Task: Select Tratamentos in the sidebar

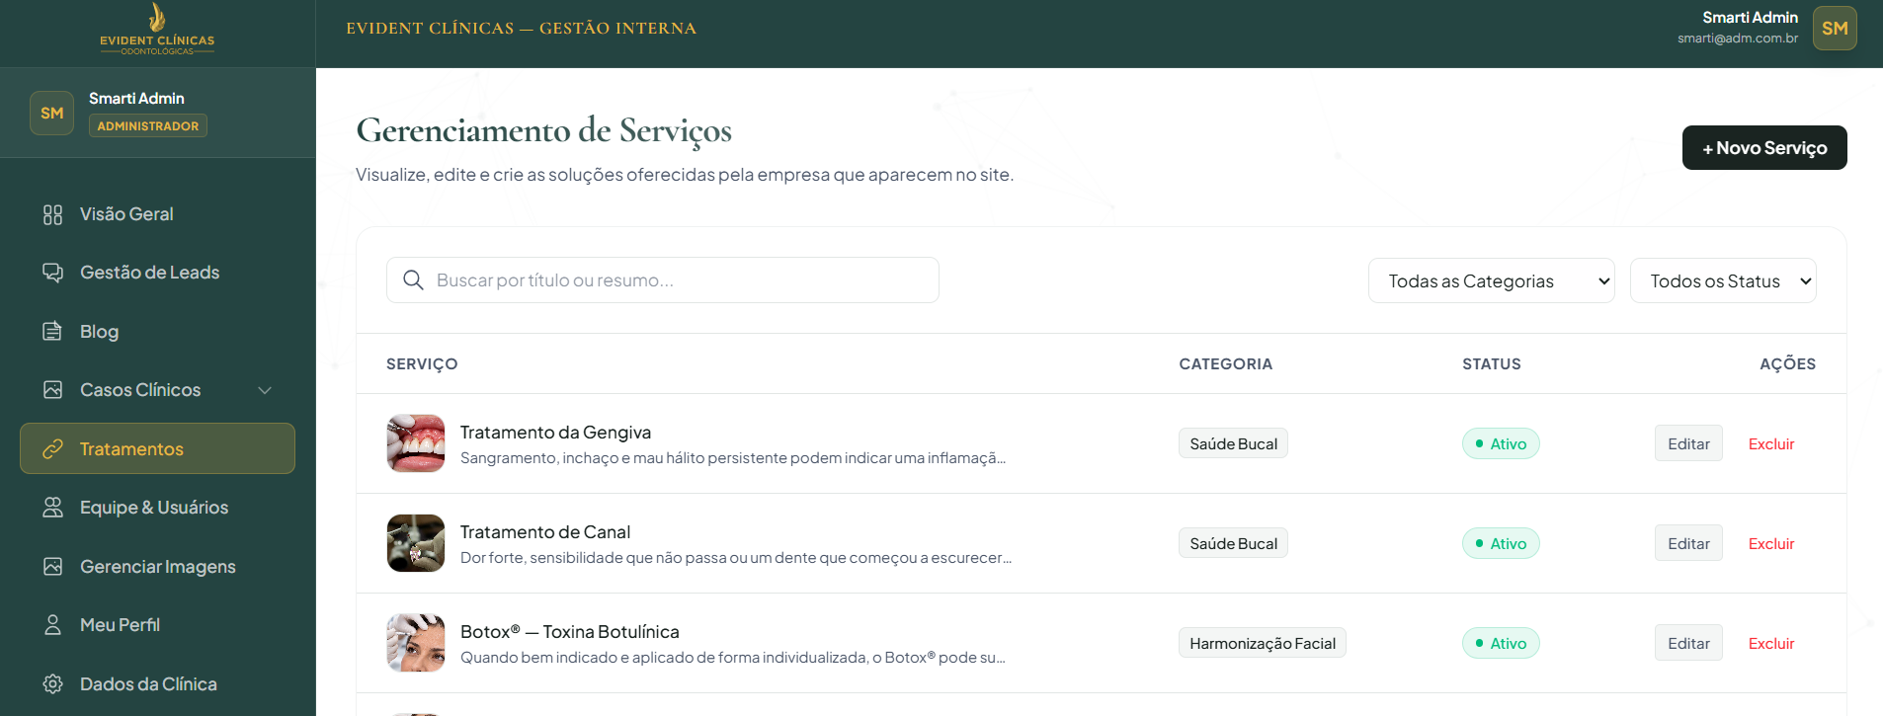Action: pos(157,448)
